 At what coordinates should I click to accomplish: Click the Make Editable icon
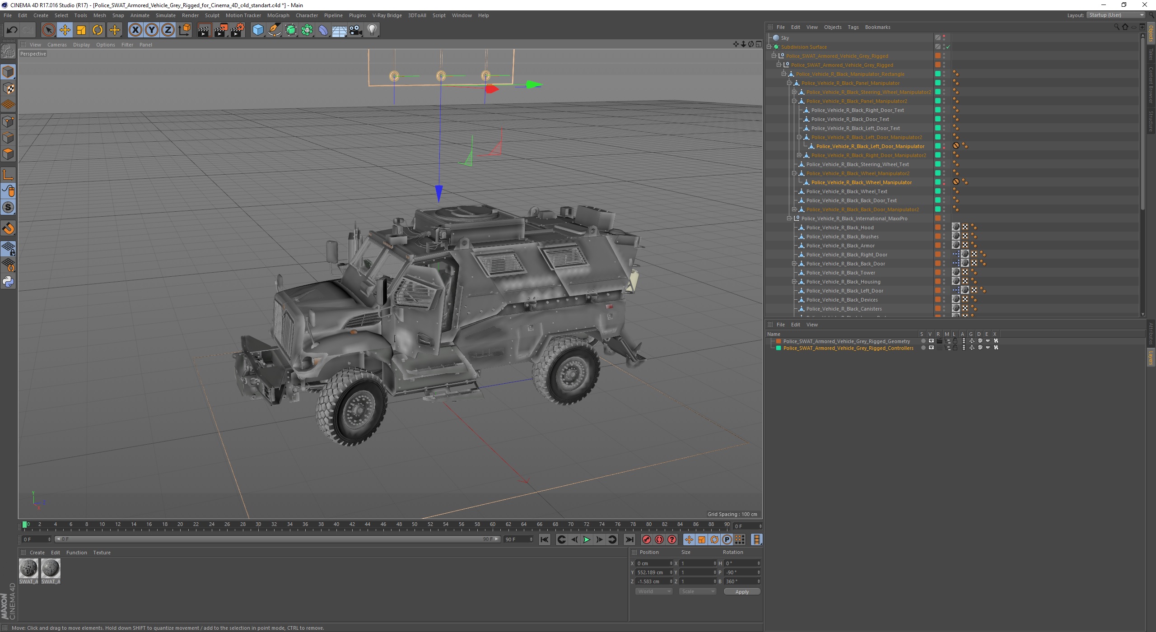tap(8, 52)
